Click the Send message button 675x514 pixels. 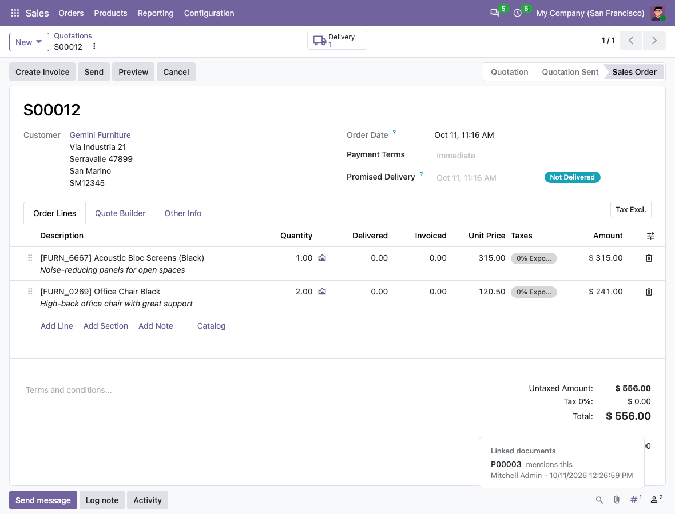[43, 500]
